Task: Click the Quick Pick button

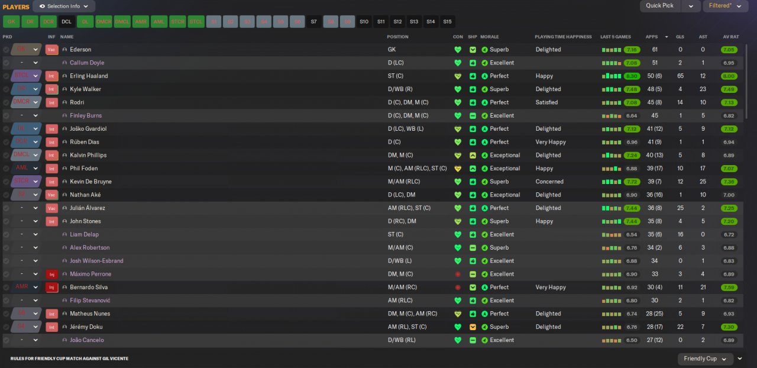Action: point(660,6)
